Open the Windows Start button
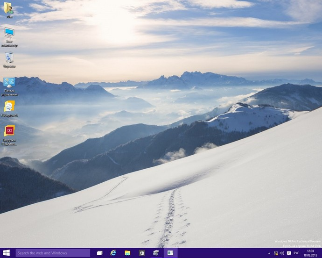 coord(7,253)
